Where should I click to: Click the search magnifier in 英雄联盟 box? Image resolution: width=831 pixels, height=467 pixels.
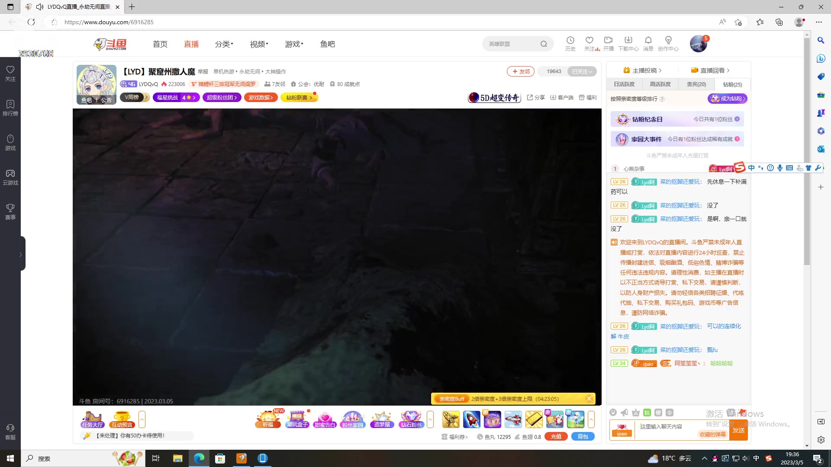544,44
